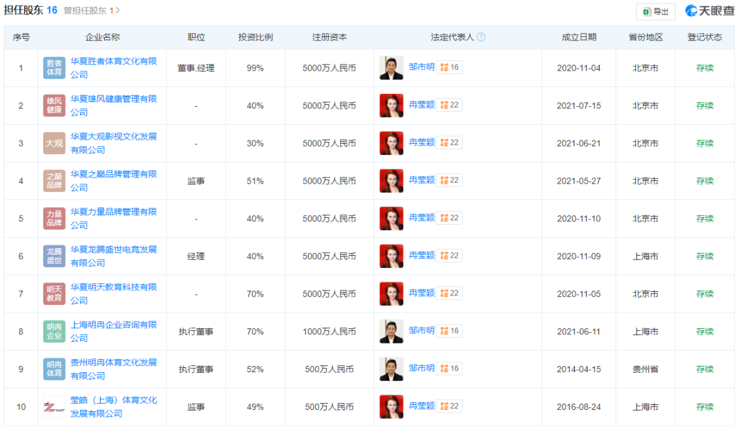The height and width of the screenshot is (429, 741).
Task: Click the 16 relation badge in row 1
Action: tap(449, 67)
